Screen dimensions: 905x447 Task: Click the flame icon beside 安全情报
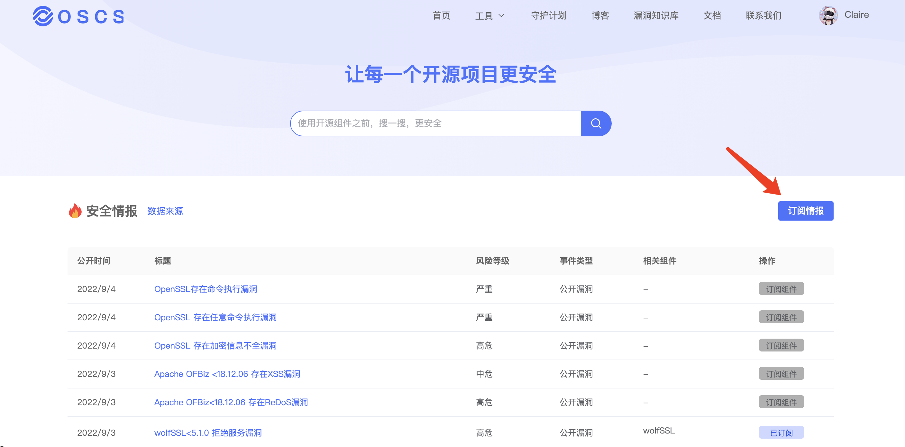coord(75,211)
